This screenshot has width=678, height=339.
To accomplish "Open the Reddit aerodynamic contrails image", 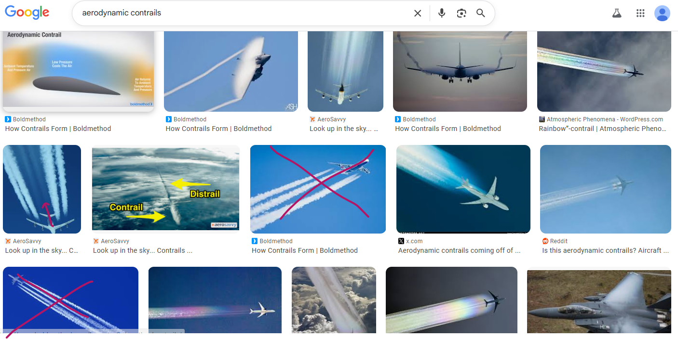I will click(606, 189).
